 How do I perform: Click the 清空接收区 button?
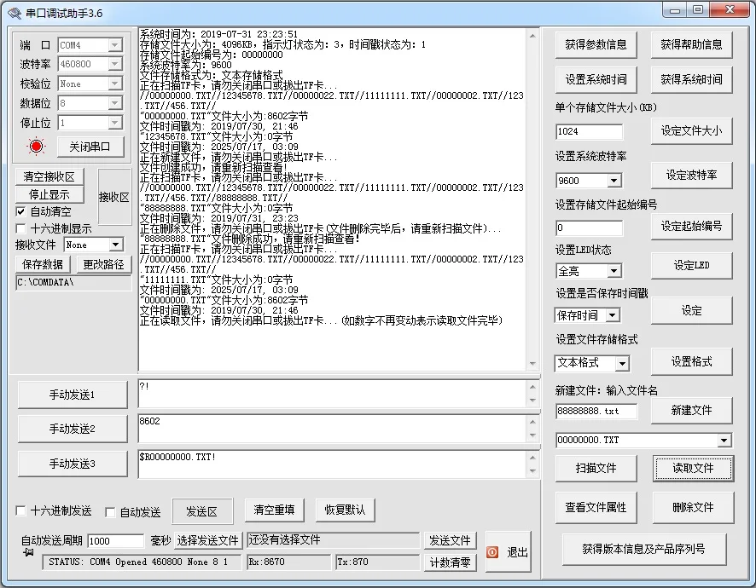[x=49, y=176]
